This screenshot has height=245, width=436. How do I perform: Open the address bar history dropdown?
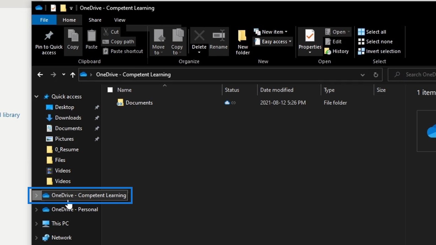362,75
